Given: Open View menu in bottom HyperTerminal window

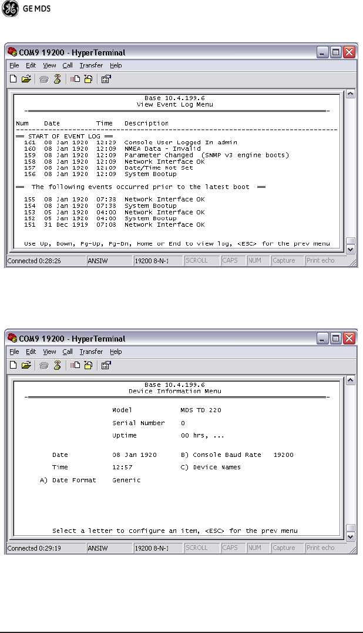Looking at the screenshot, I should 49,352.
